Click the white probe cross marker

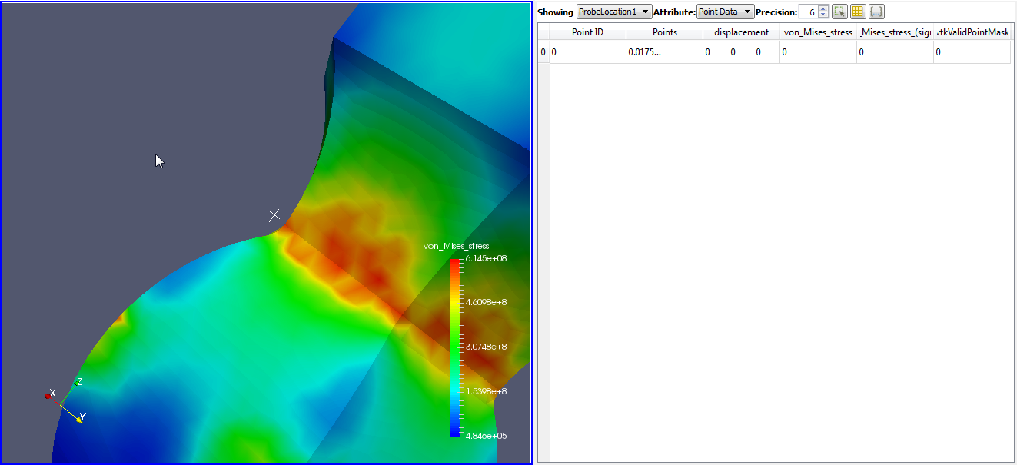274,215
